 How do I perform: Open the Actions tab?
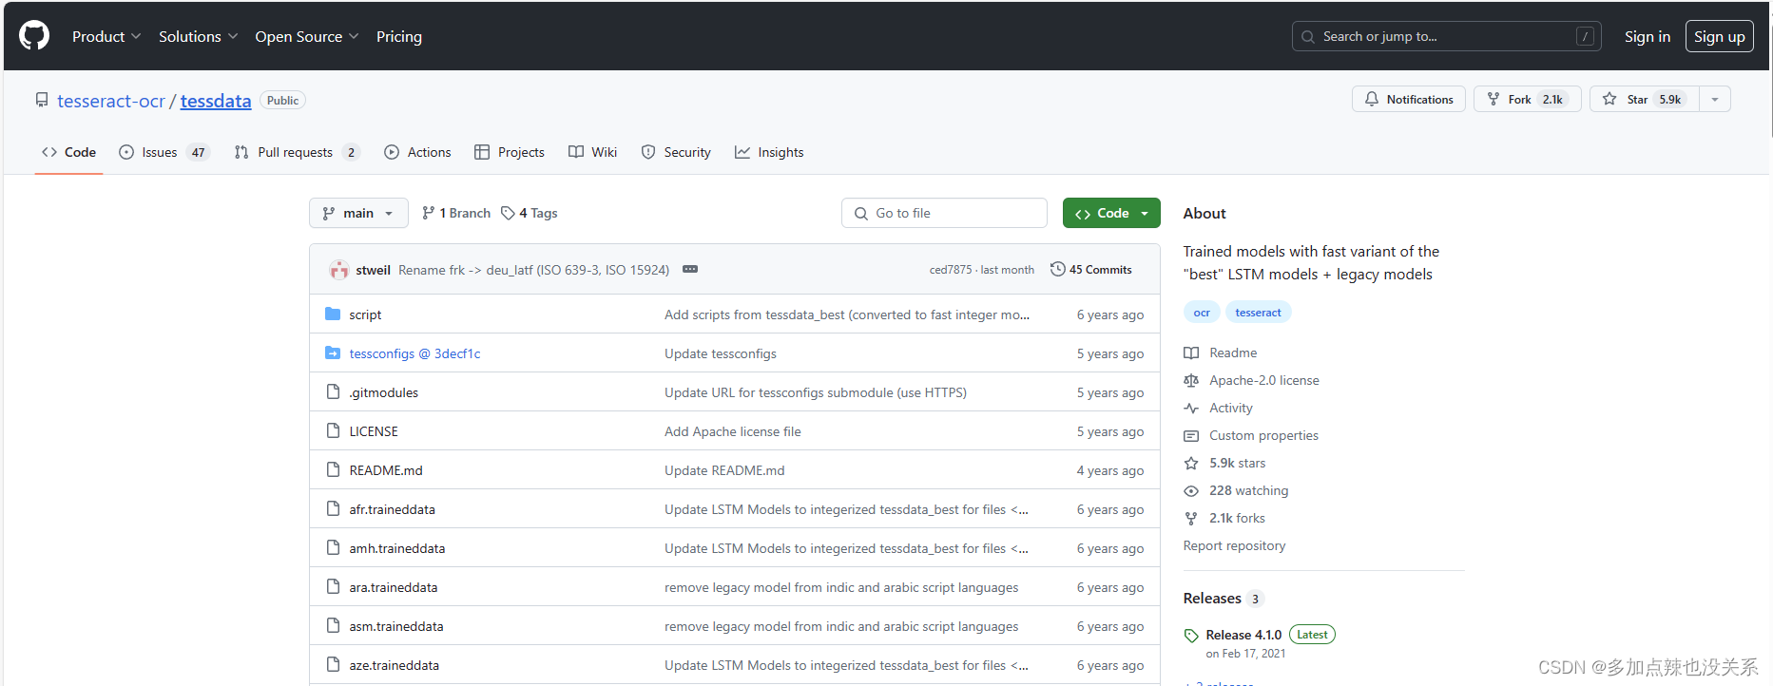tap(417, 152)
